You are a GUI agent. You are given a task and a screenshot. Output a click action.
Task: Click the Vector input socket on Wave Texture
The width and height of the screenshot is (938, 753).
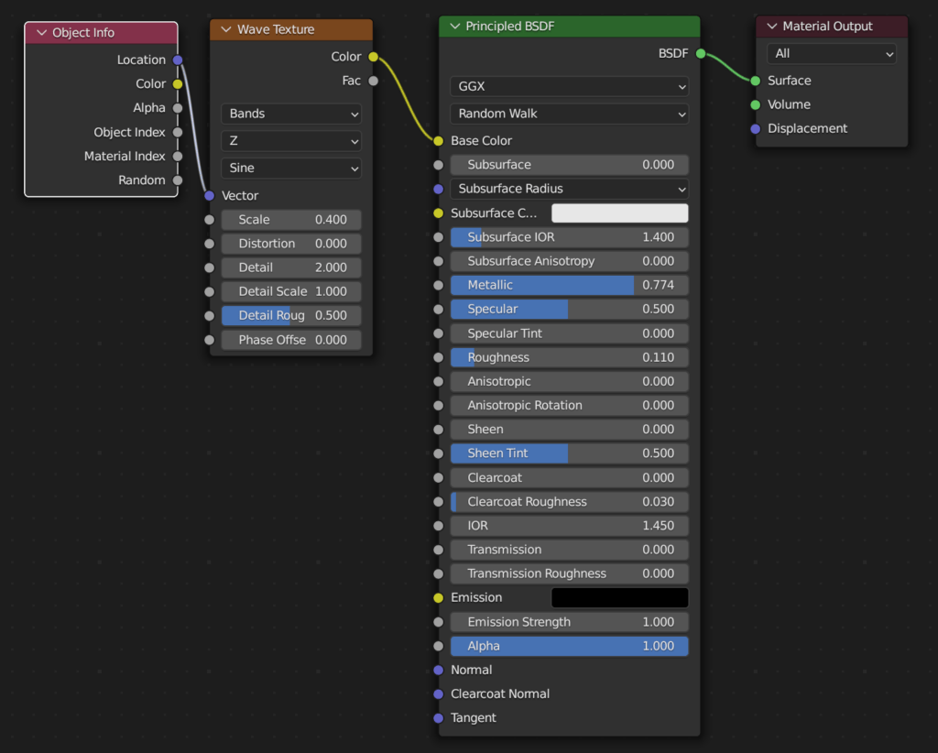point(210,195)
